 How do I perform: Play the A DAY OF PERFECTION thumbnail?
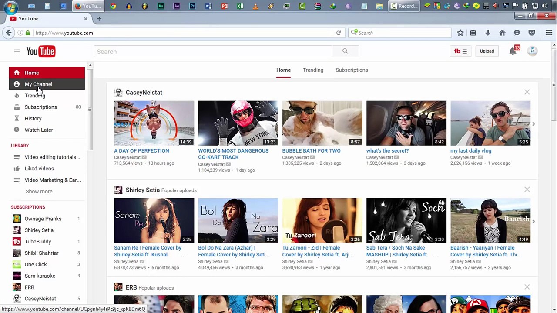[154, 123]
